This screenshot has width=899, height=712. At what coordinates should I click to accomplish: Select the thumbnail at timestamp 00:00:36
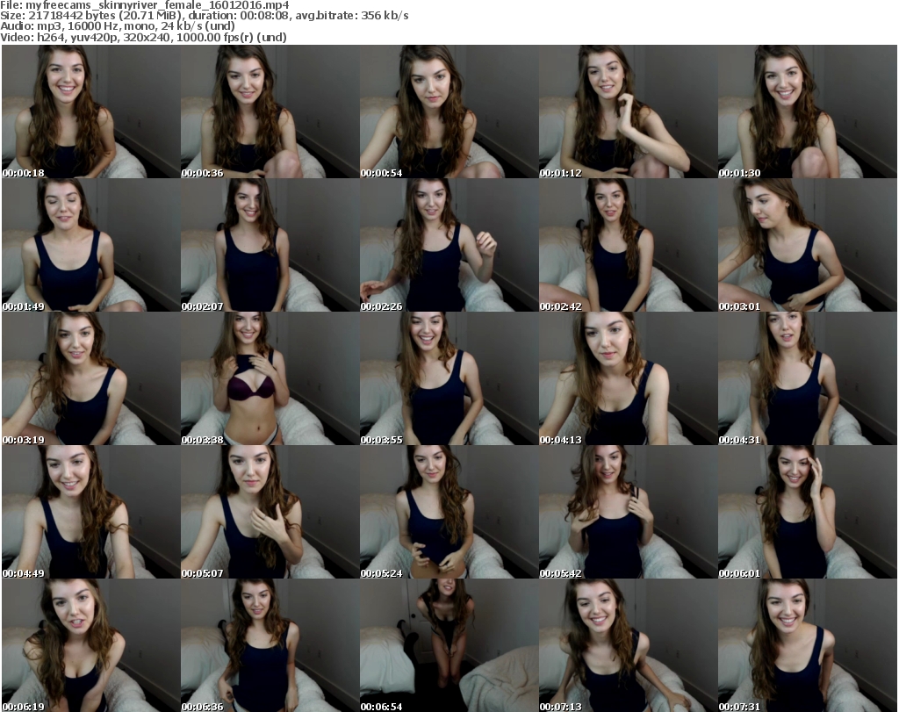point(270,111)
